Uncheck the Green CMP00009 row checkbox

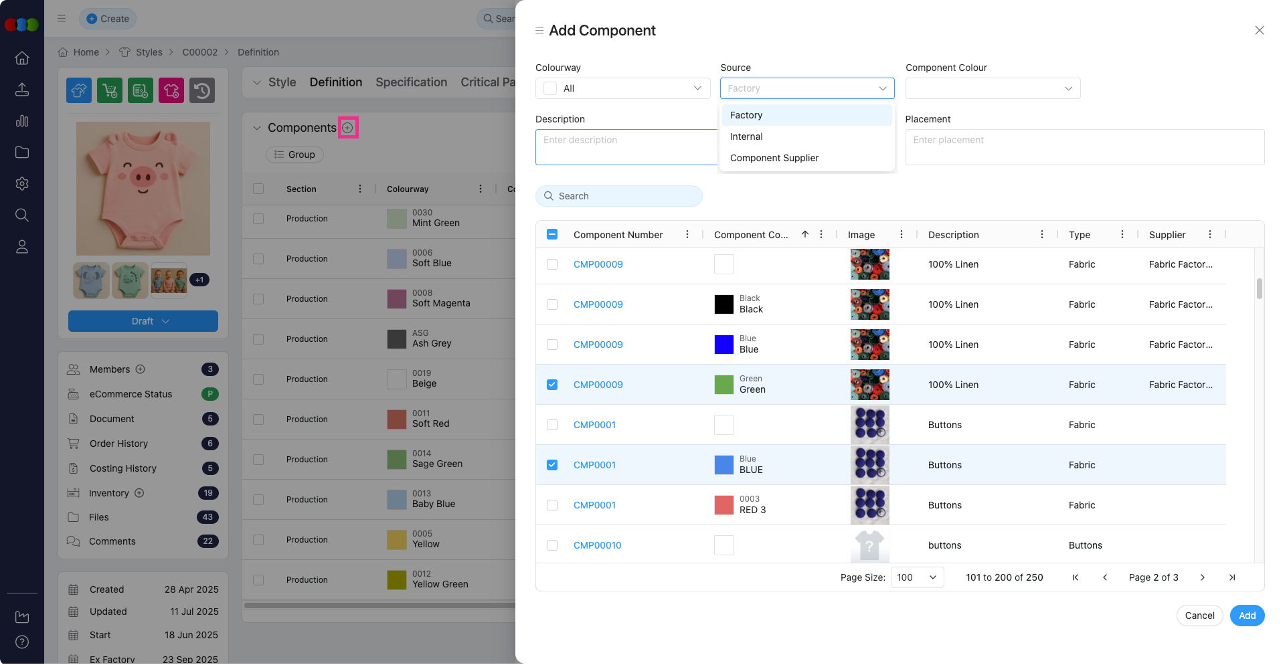point(552,385)
